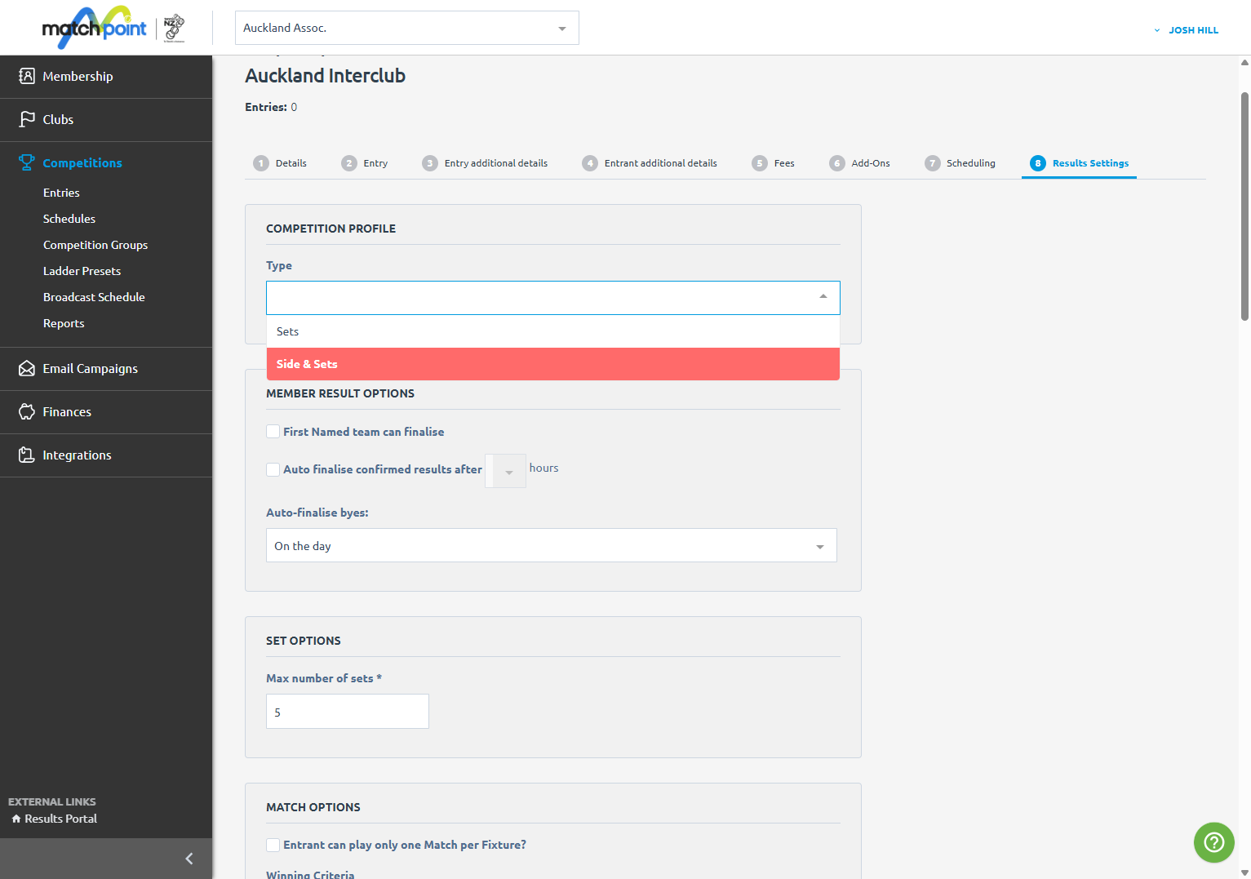Choose the Side & Sets option
Image resolution: width=1251 pixels, height=879 pixels.
[x=553, y=364]
